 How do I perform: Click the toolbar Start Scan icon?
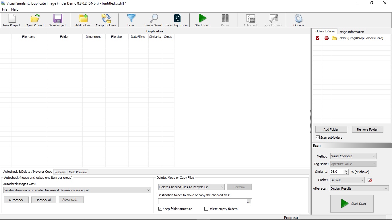(202, 18)
